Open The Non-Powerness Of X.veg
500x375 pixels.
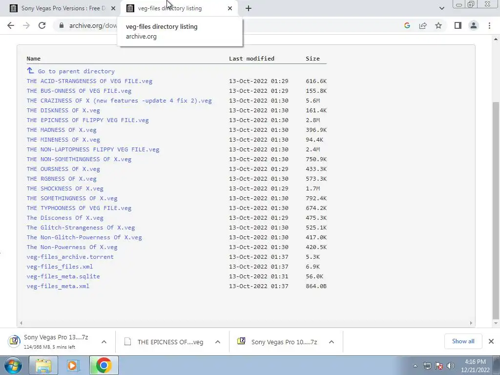(x=72, y=247)
